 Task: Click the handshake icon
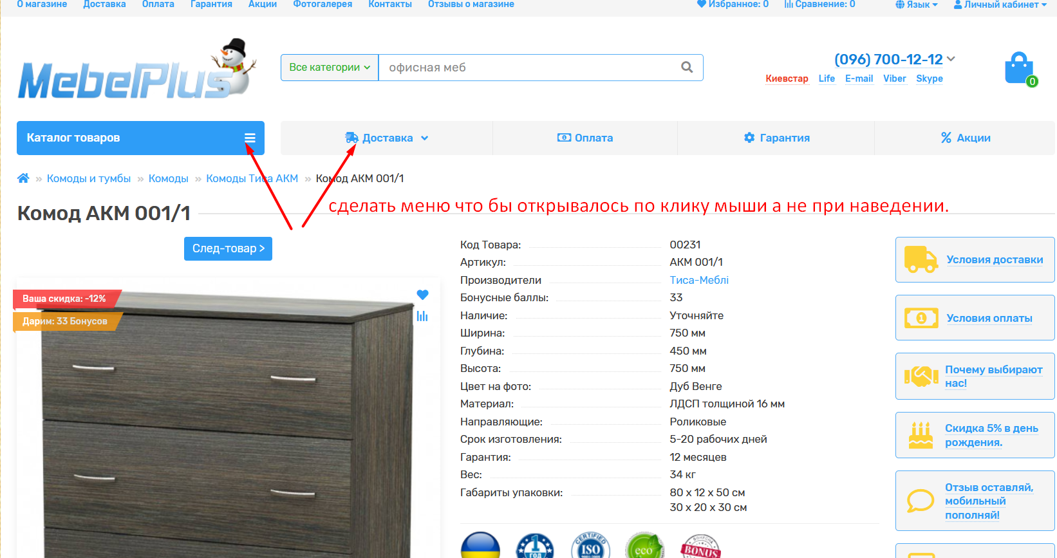pos(921,376)
